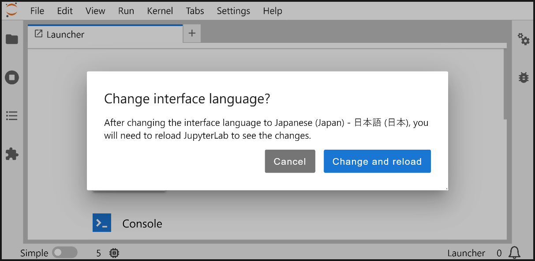Open the property inspector panel
The image size is (535, 261).
tap(523, 39)
